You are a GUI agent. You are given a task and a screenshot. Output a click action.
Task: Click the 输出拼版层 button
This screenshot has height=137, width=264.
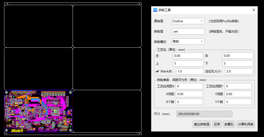pyautogui.click(x=202, y=124)
